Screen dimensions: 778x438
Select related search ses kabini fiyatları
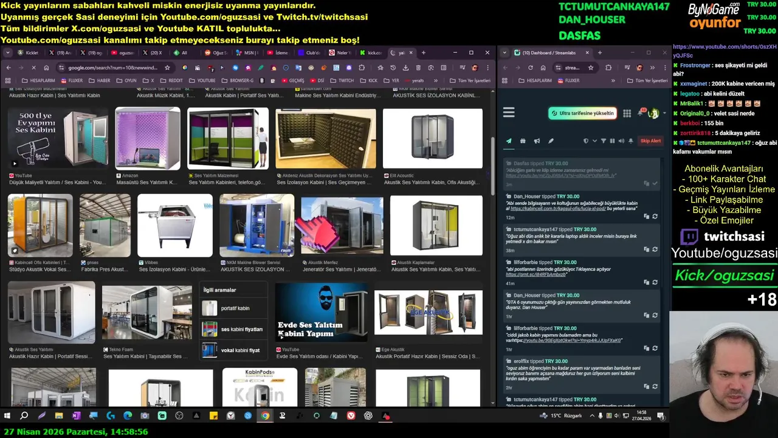point(234,329)
